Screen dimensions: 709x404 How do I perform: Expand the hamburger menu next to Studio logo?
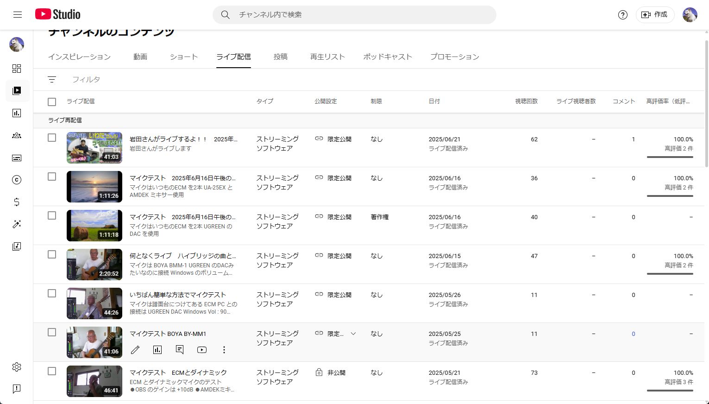click(18, 14)
